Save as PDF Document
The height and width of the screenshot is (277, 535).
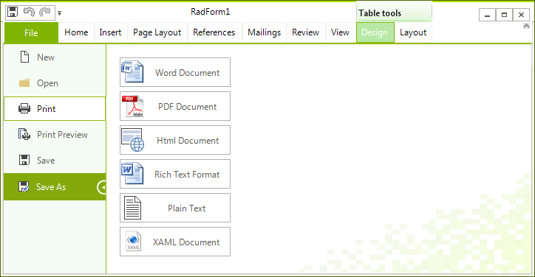tap(175, 106)
